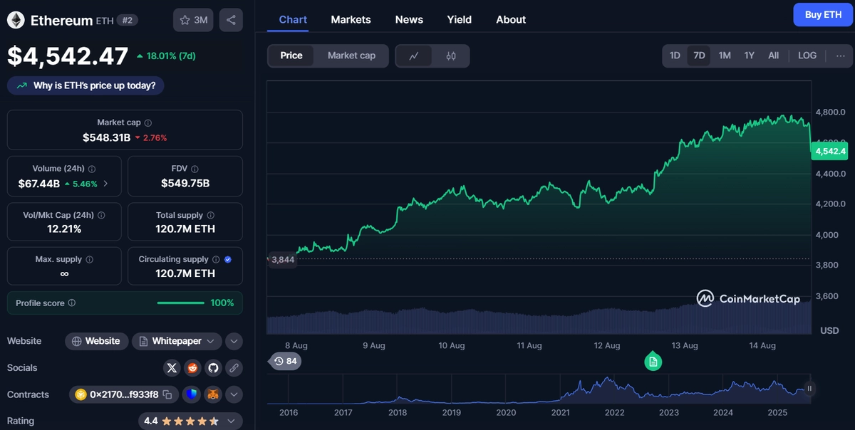Open the Reddit social link
Screen dimensions: 855x430
click(x=192, y=368)
